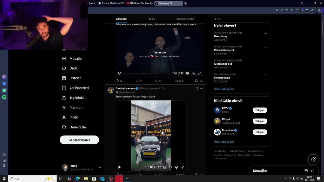Open the browser downloads icon
The width and height of the screenshot is (324, 182).
302,10
